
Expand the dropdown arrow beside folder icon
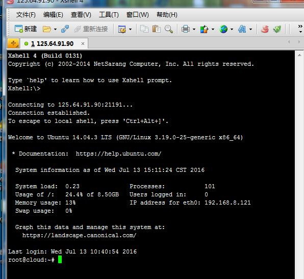(55, 30)
